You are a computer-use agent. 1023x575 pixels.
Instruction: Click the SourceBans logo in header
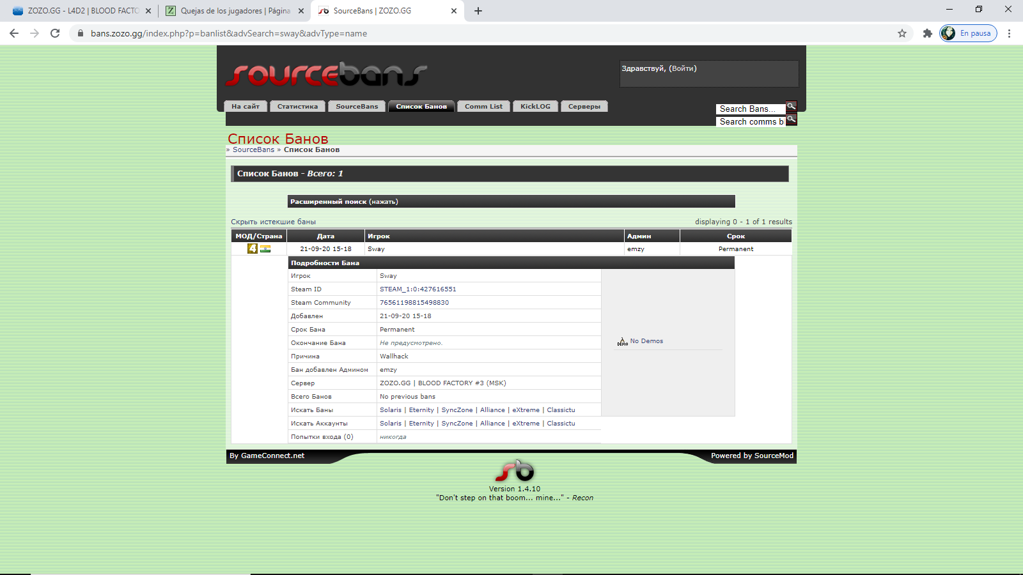tap(327, 75)
